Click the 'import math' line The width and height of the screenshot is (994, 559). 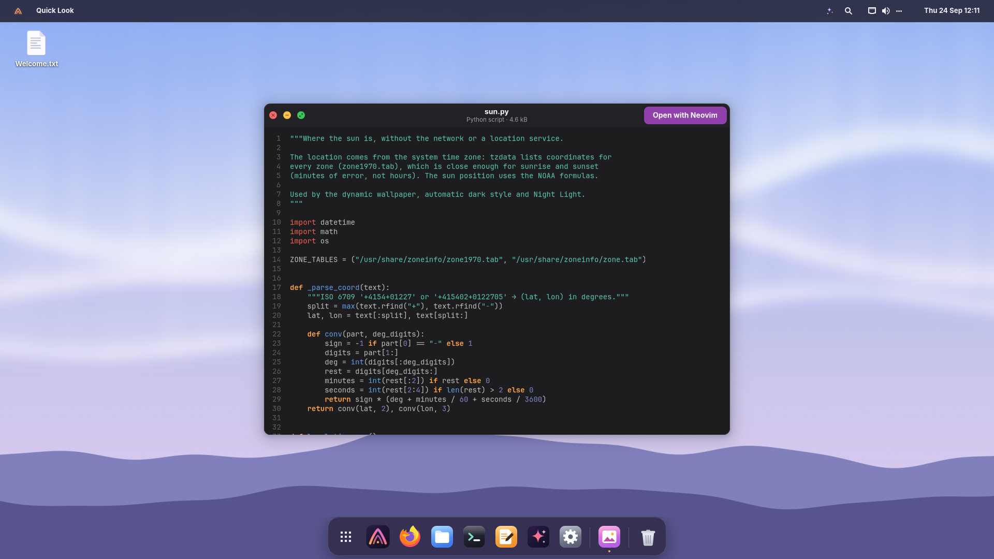[314, 232]
